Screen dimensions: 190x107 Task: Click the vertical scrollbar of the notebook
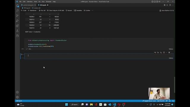(x=174, y=85)
